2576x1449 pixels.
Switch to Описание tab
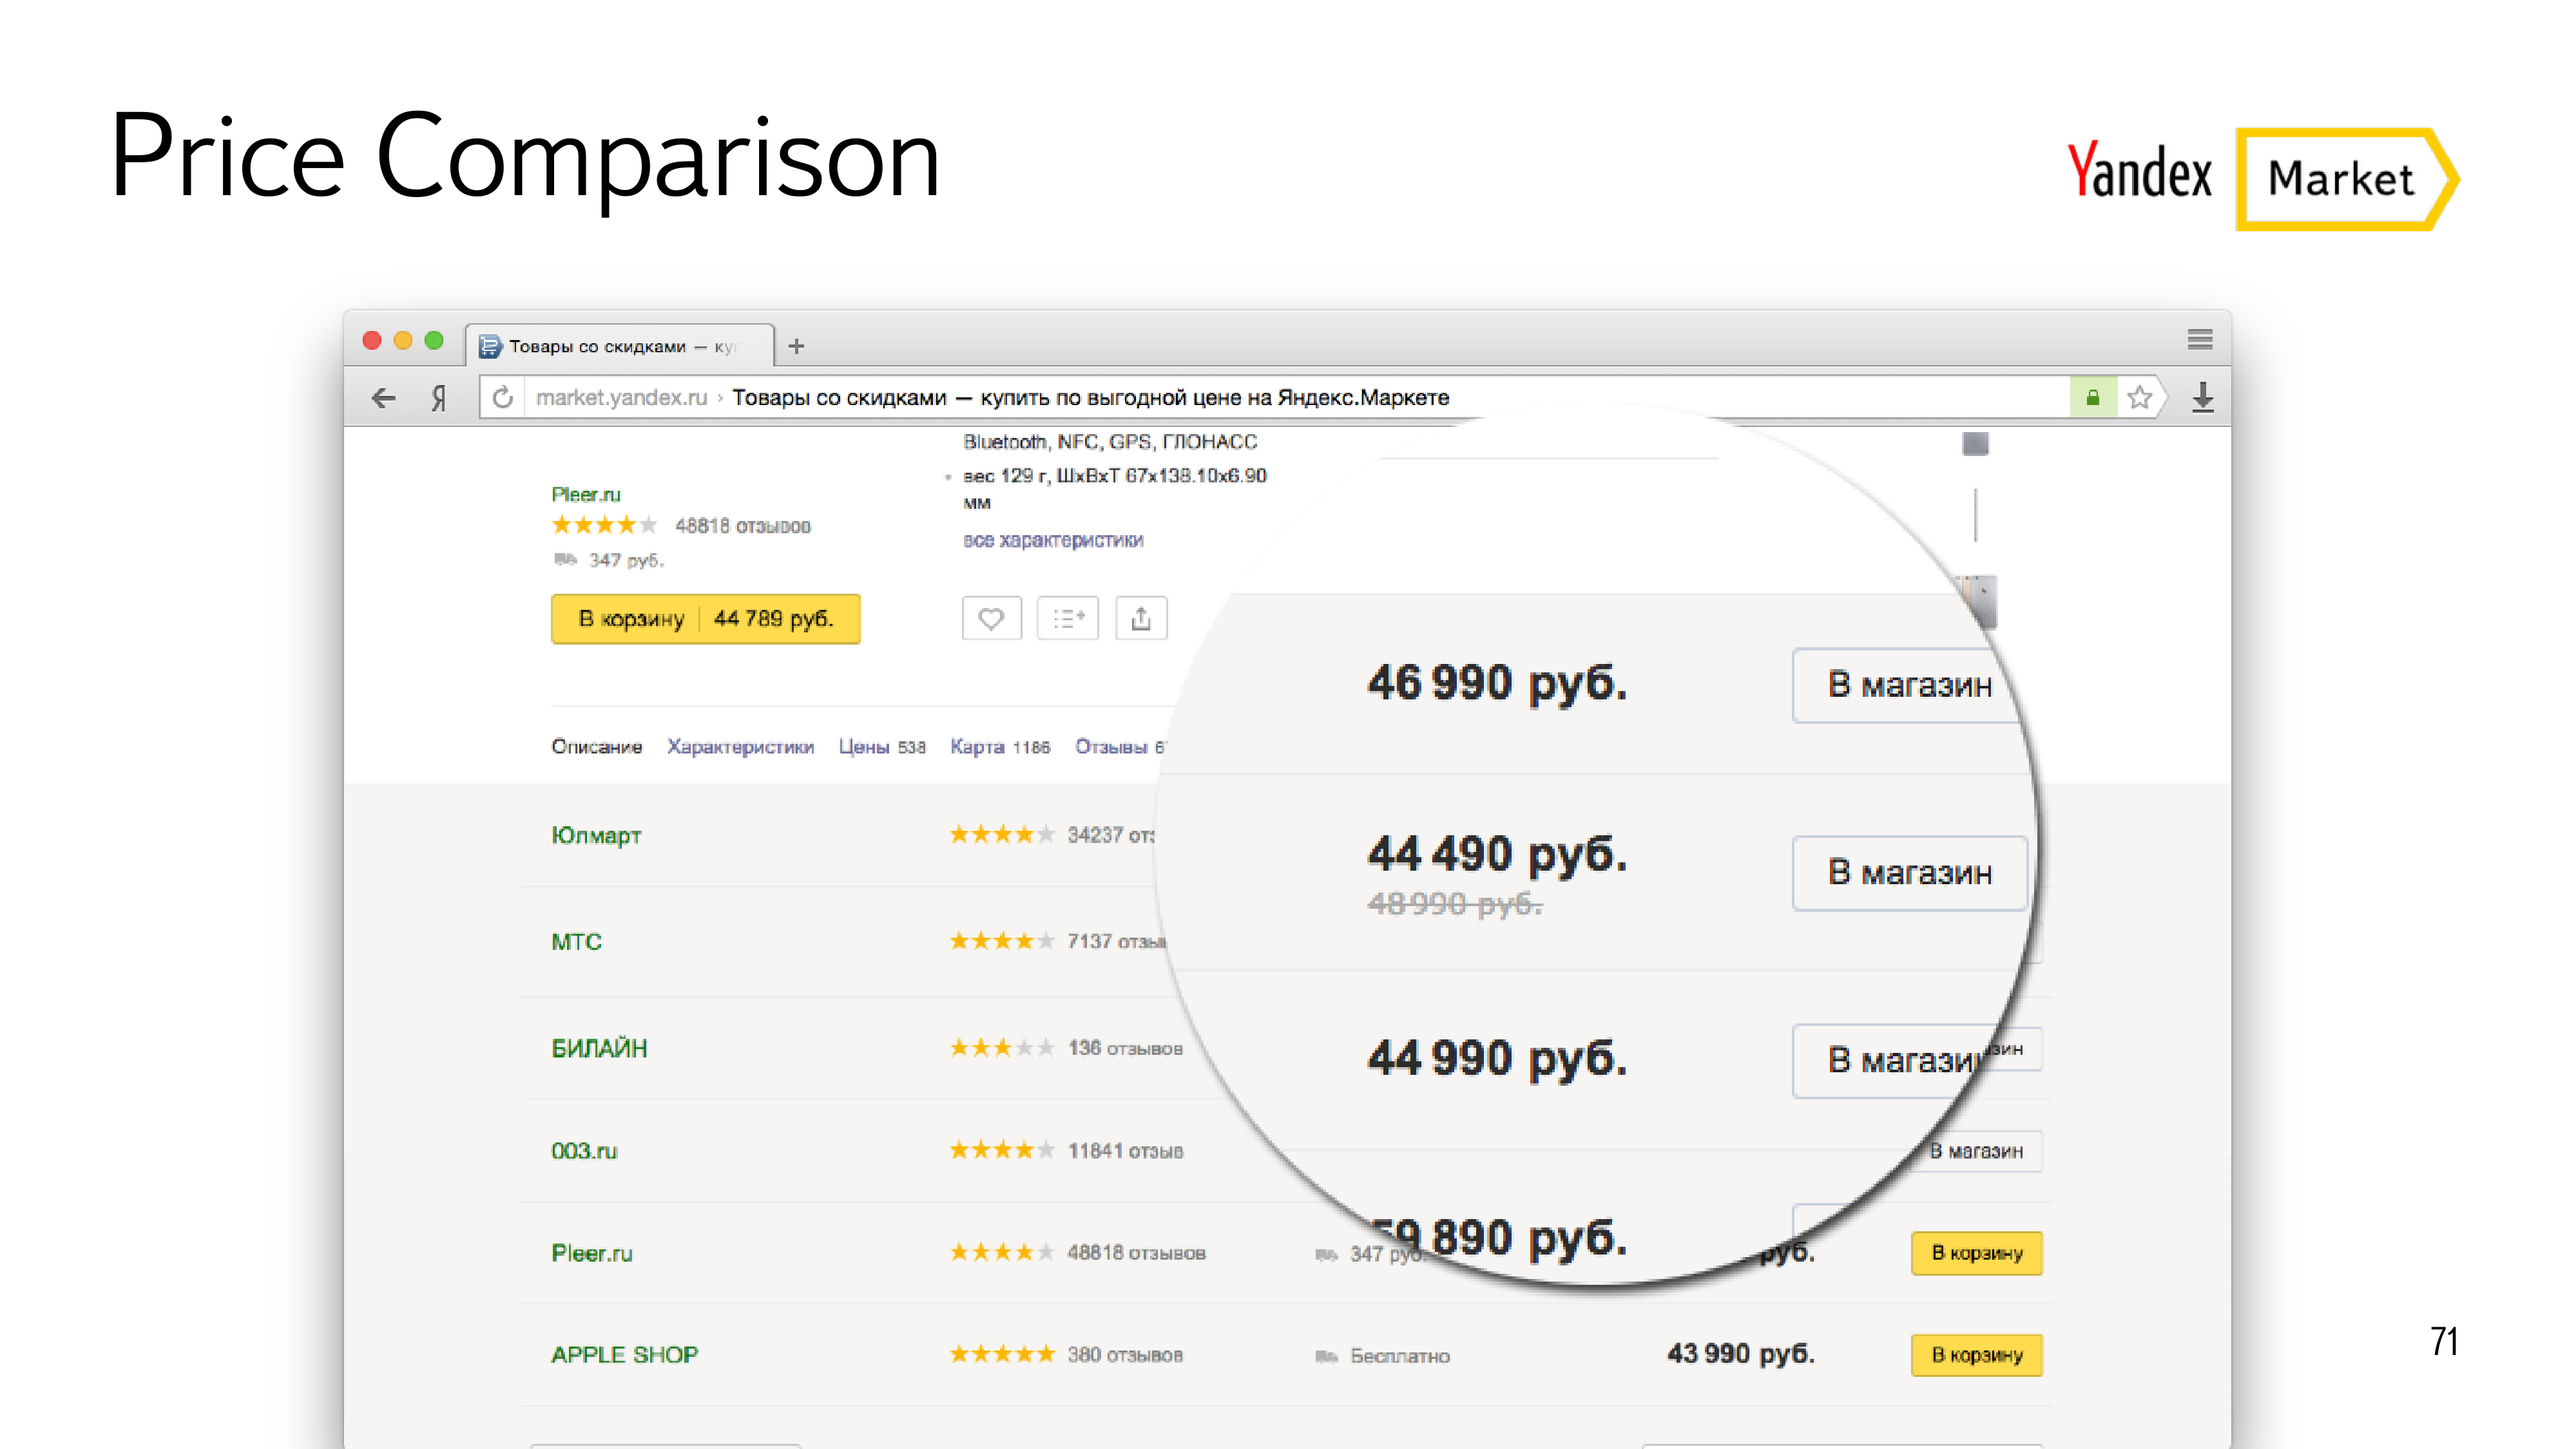[596, 746]
